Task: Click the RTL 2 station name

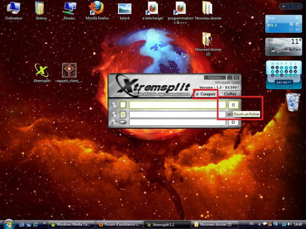Action: [x=272, y=25]
